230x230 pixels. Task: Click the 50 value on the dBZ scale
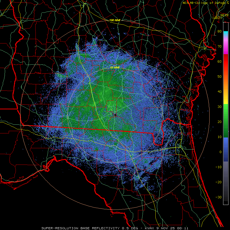pyautogui.click(x=220, y=77)
